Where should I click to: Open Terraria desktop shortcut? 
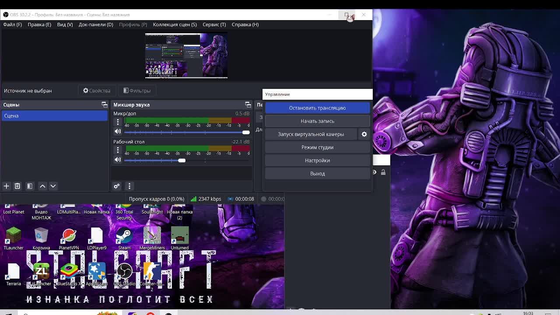(x=14, y=274)
